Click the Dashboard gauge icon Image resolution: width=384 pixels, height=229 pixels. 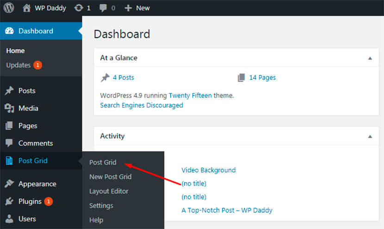pyautogui.click(x=9, y=31)
